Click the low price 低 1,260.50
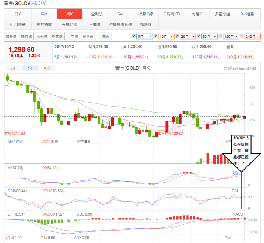264x243 pixels. (x=167, y=47)
